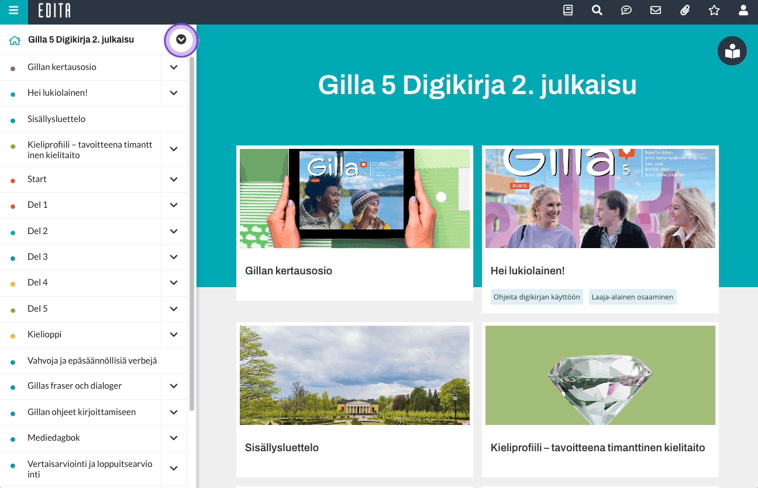
Task: Click the EDITA logo
Action: click(x=54, y=11)
